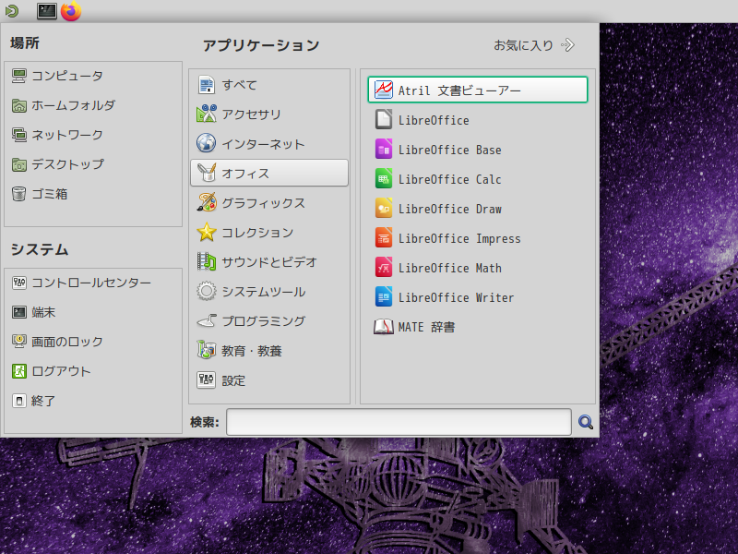The width and height of the screenshot is (738, 554).
Task: Click the ネットワーク network icon
Action: click(x=18, y=135)
